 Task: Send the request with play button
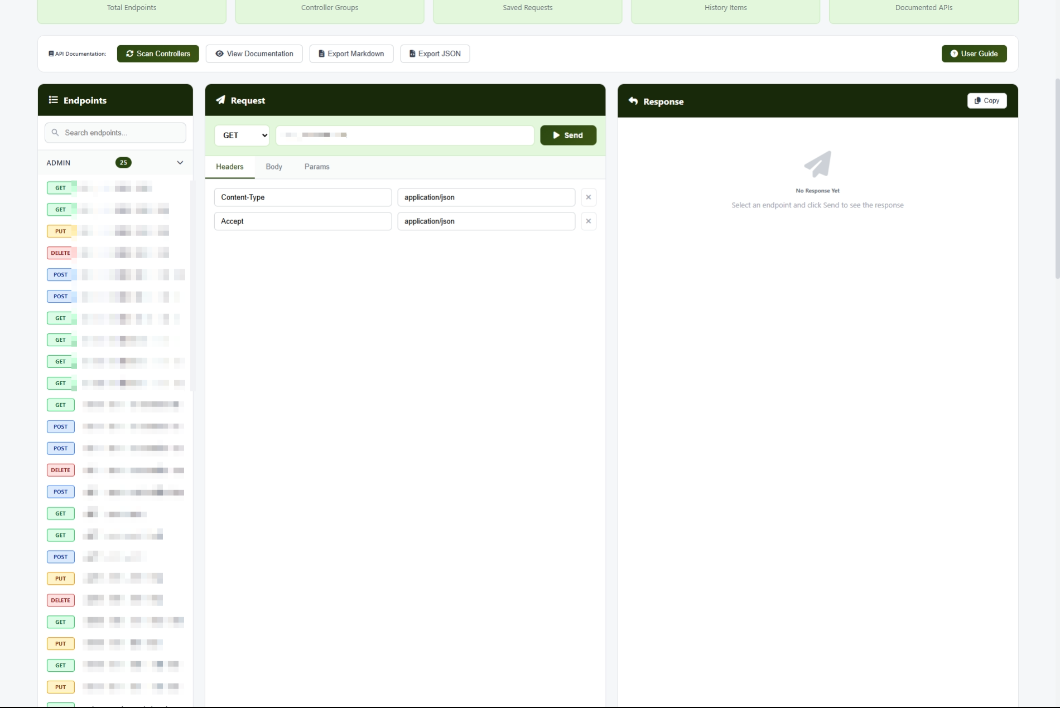pyautogui.click(x=567, y=135)
